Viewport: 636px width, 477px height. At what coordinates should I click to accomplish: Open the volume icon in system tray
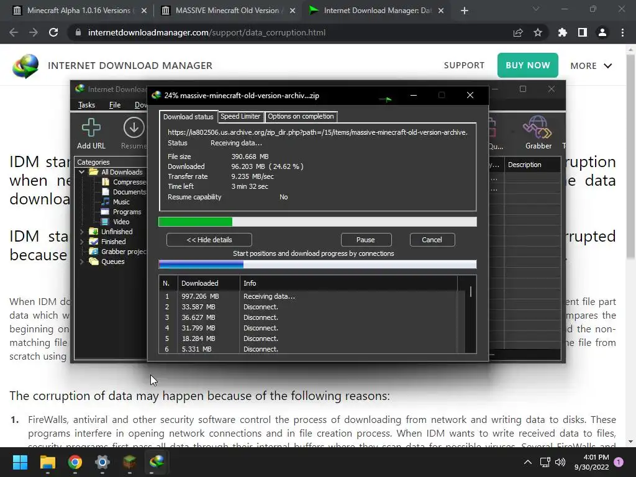[x=560, y=462]
